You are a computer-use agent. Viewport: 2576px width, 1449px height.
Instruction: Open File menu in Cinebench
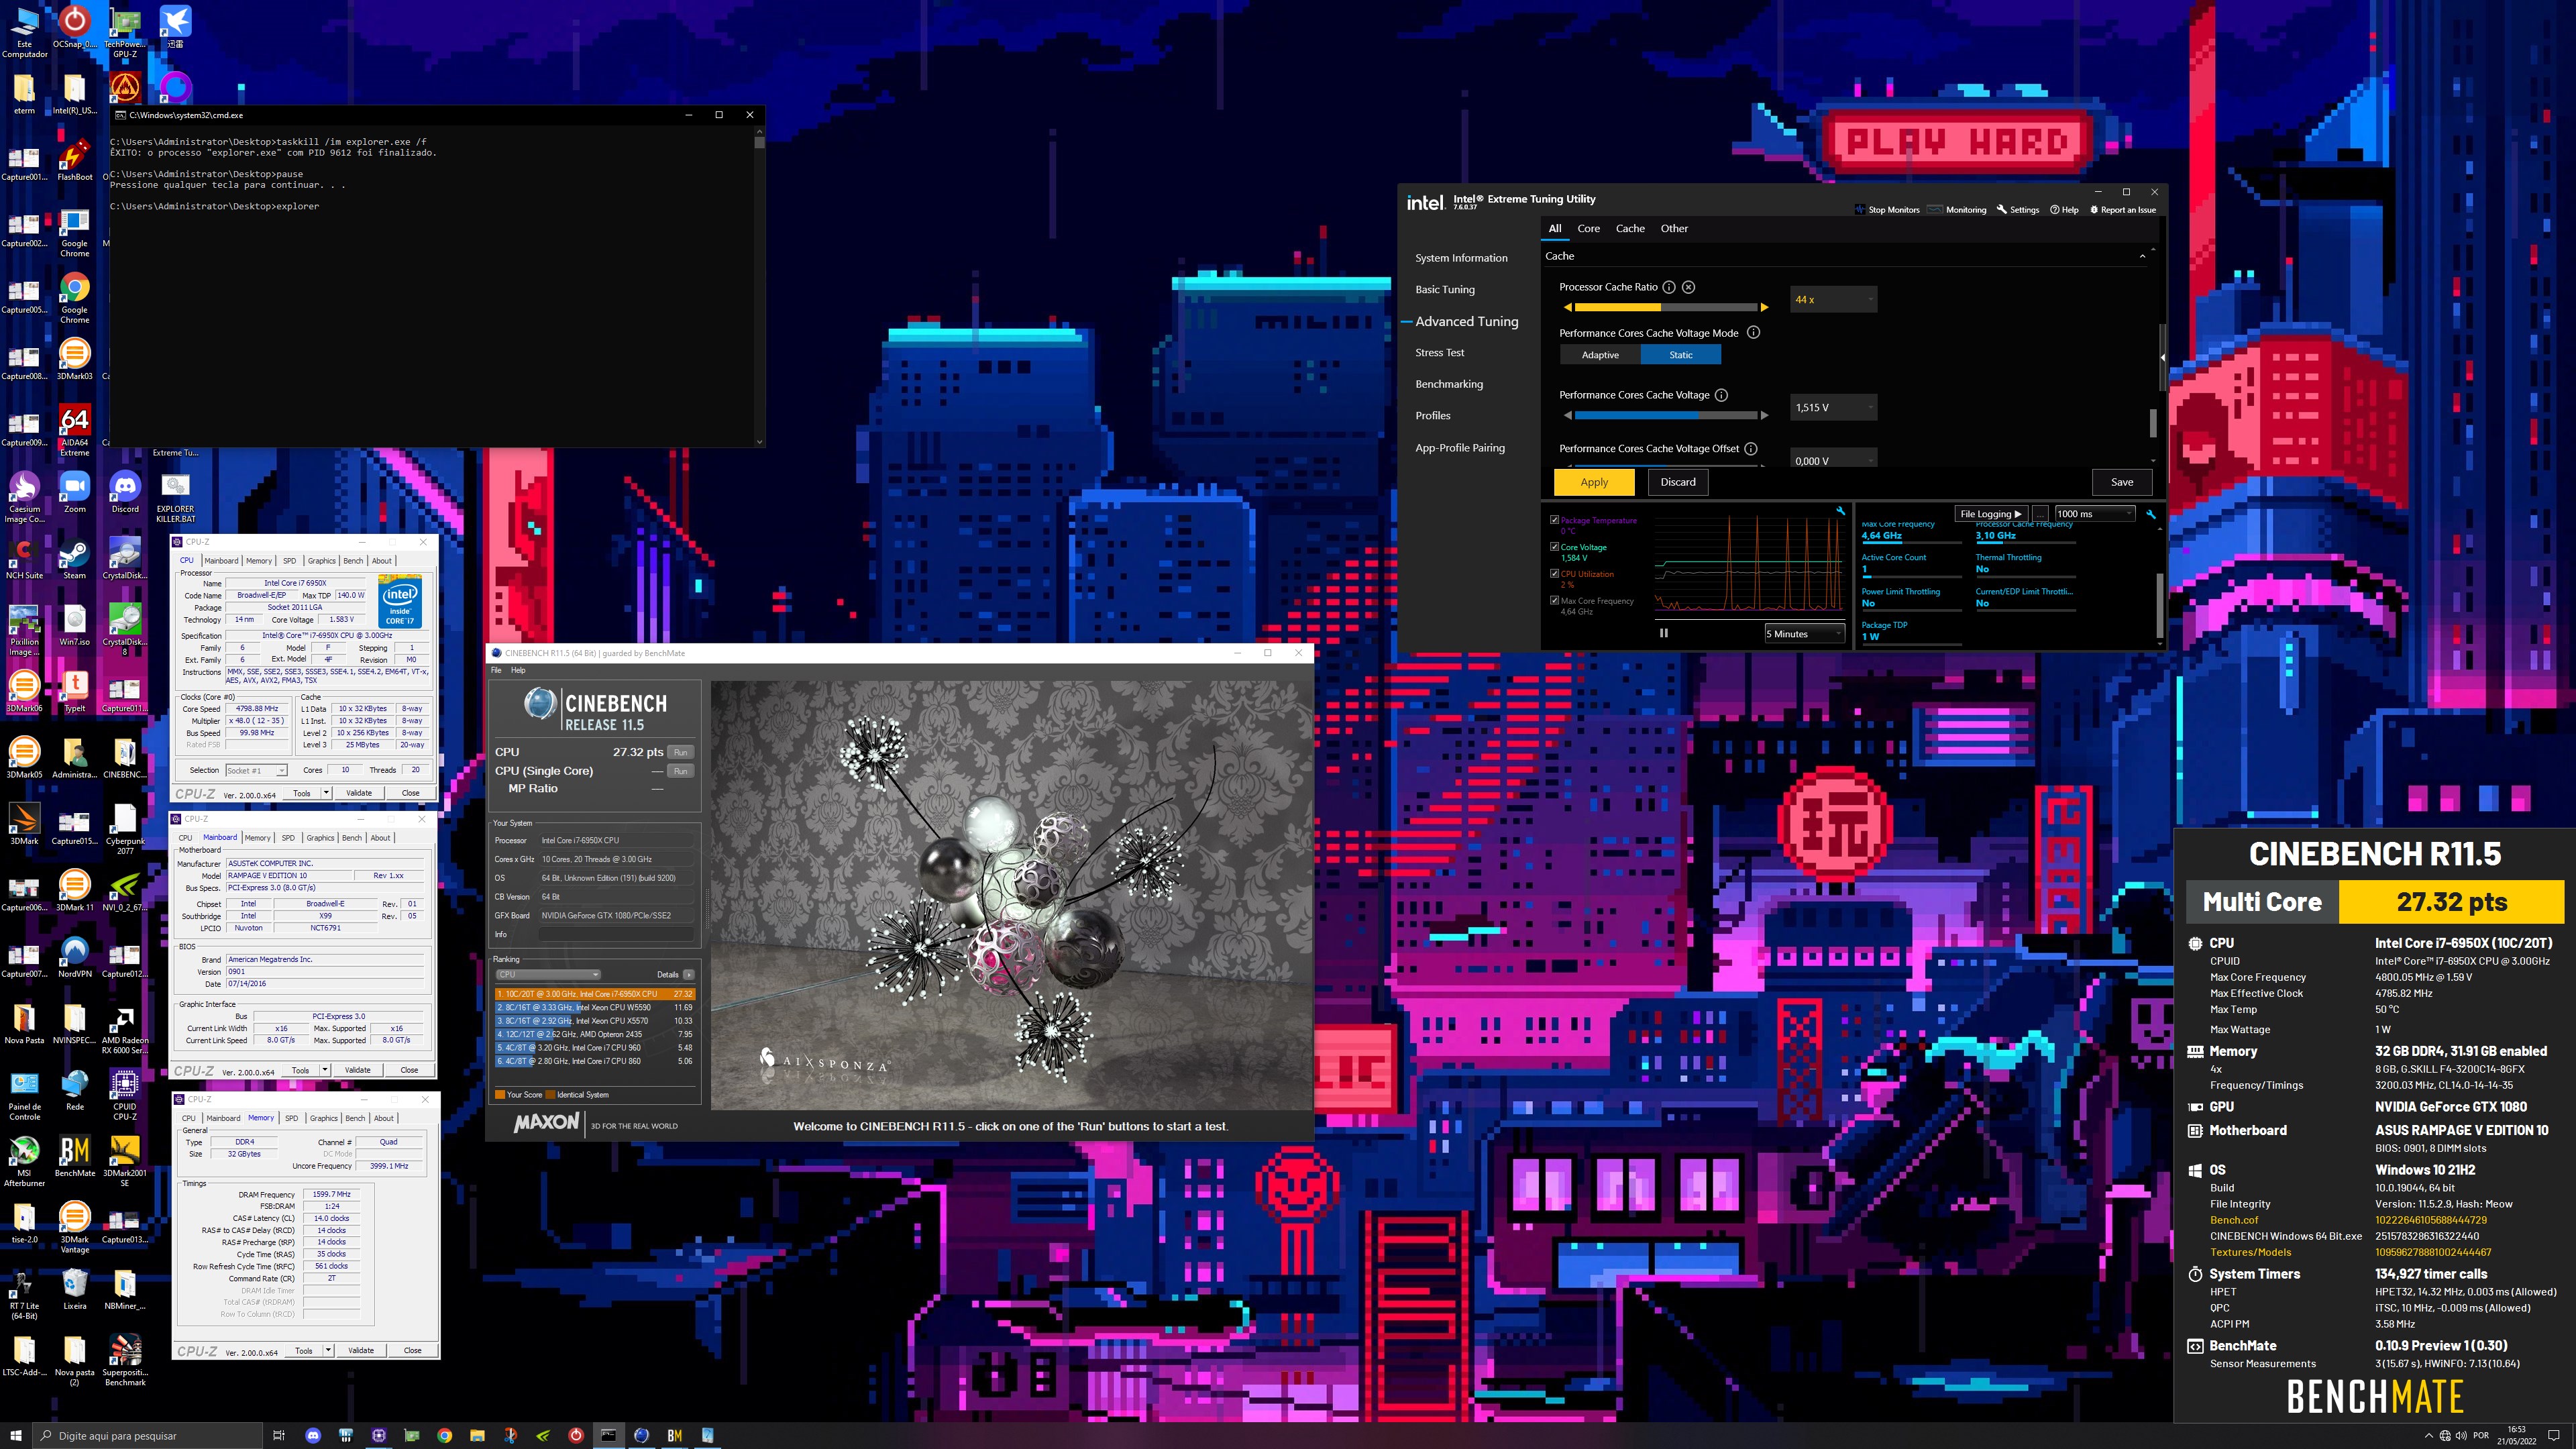click(496, 670)
